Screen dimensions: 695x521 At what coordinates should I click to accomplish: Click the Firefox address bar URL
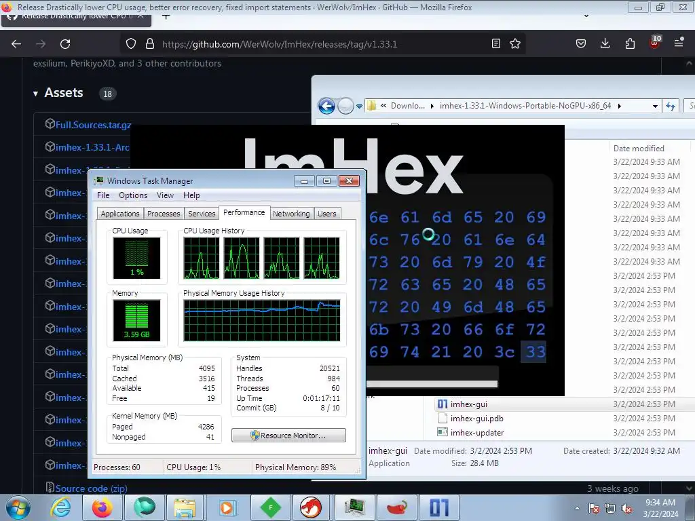(x=280, y=44)
